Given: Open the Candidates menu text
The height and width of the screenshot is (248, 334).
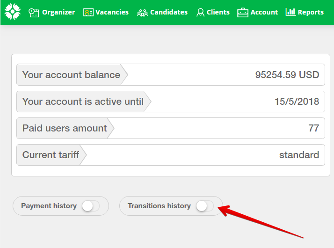Looking at the screenshot, I should pos(169,13).
